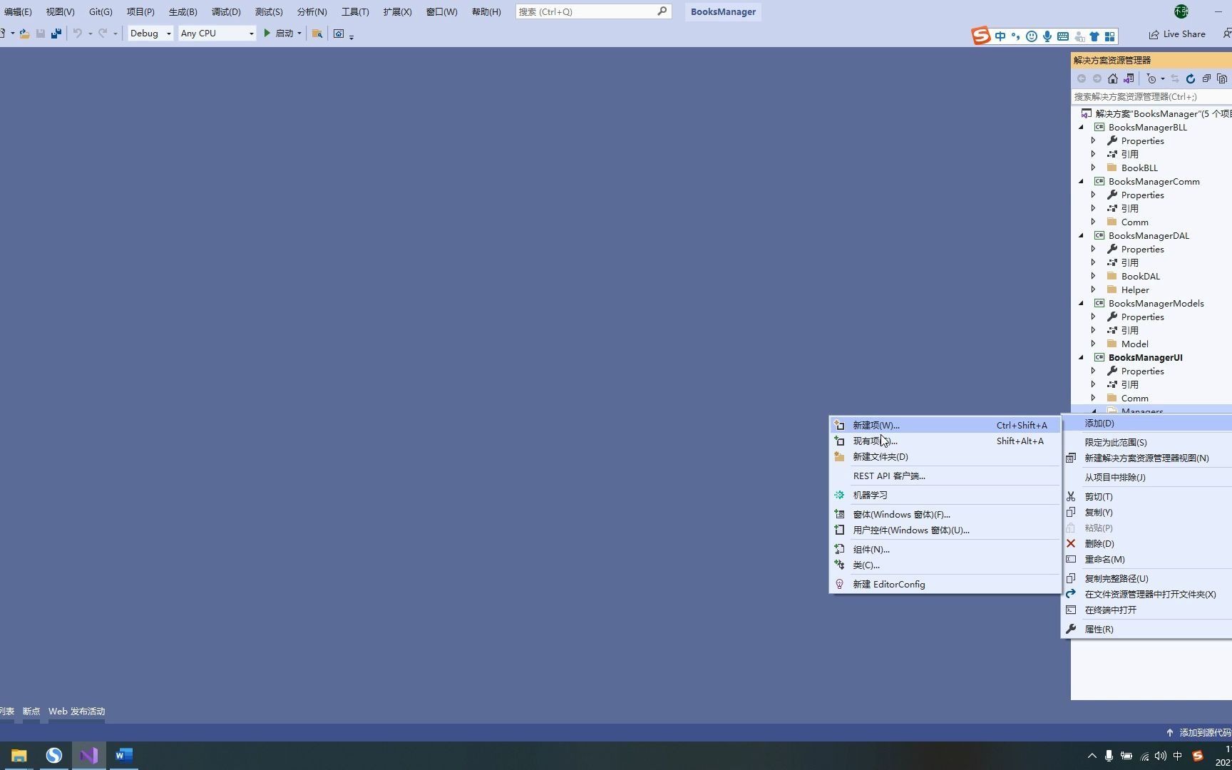Choose 新建文件夹(D) in submenu
The height and width of the screenshot is (770, 1232).
(x=945, y=456)
